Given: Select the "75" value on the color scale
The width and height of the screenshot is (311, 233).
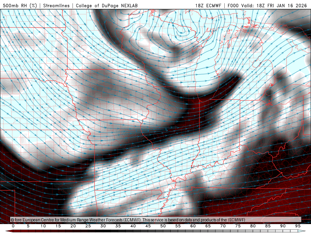Looking at the screenshot, I should tap(238, 226).
